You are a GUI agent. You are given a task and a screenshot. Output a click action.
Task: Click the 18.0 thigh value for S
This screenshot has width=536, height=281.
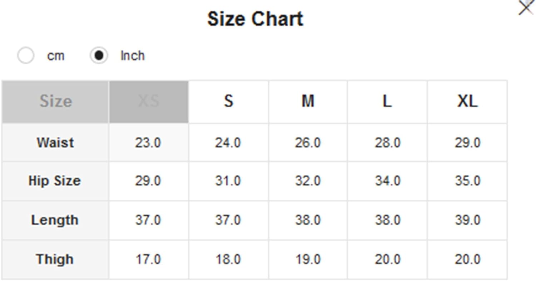pos(228,259)
